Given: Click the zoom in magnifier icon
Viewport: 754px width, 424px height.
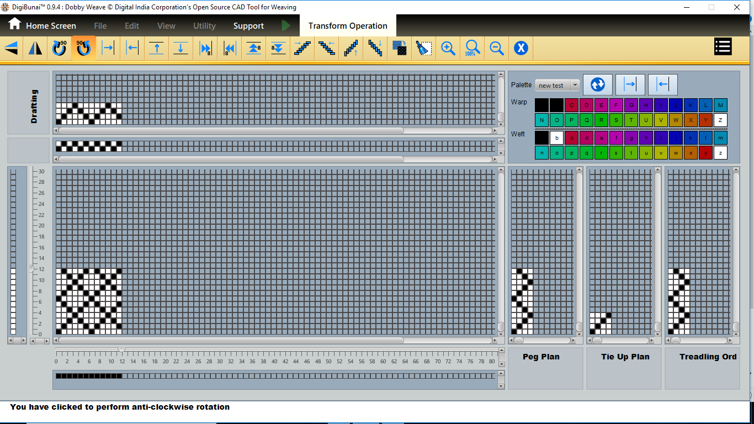Looking at the screenshot, I should click(448, 48).
